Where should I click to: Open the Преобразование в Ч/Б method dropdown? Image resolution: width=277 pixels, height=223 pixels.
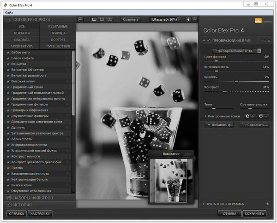(x=237, y=50)
